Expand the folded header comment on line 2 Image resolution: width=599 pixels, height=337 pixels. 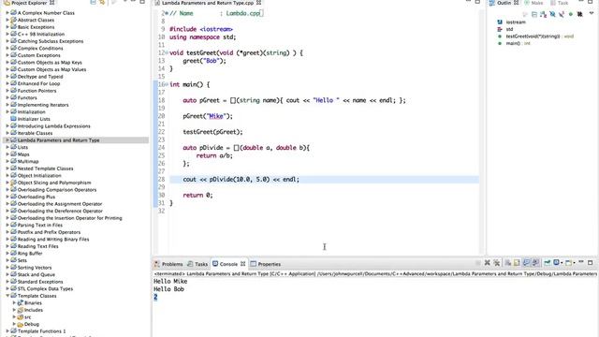click(x=167, y=13)
